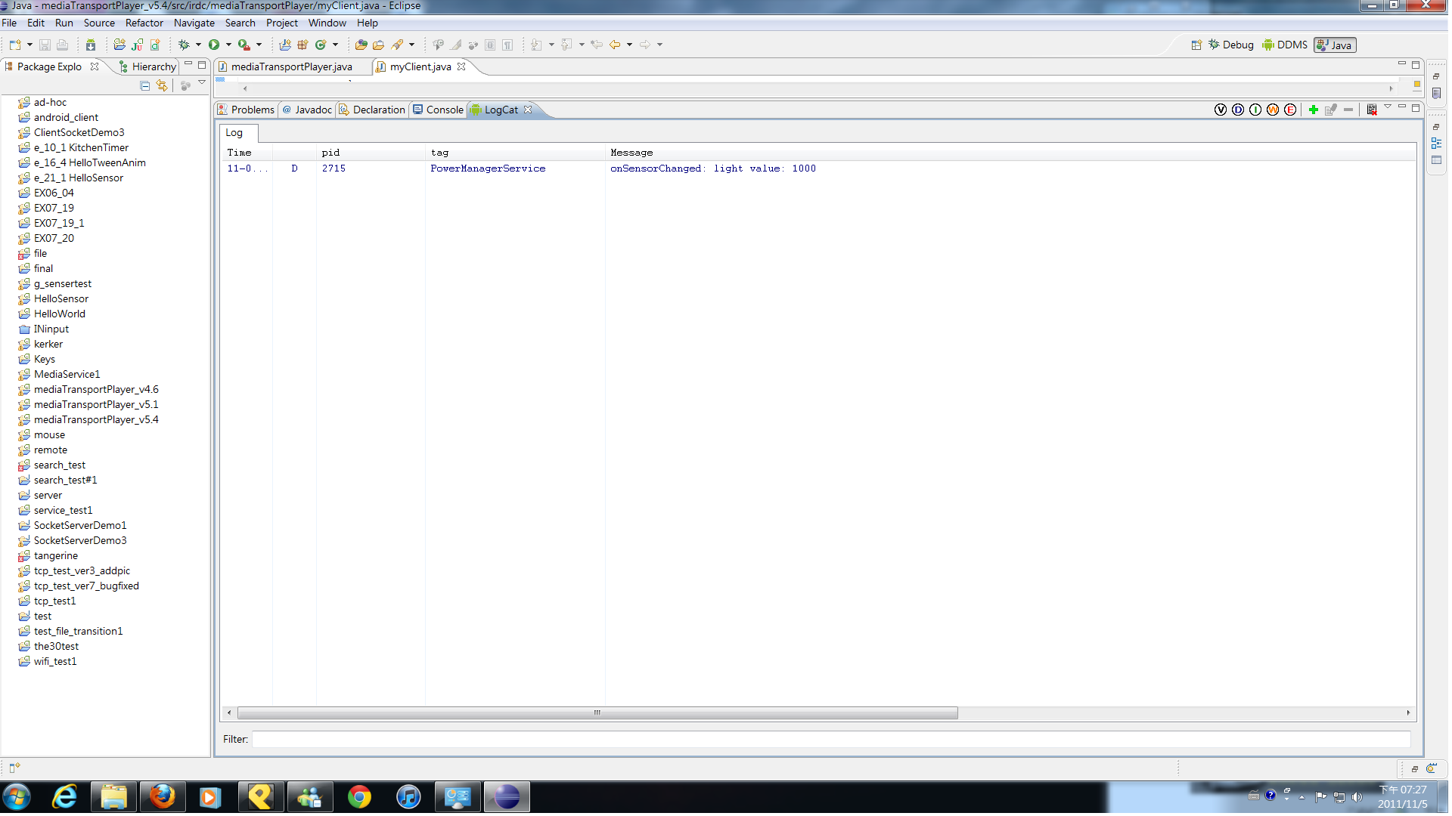
Task: Toggle Verbose (V) log level filter
Action: (1221, 110)
